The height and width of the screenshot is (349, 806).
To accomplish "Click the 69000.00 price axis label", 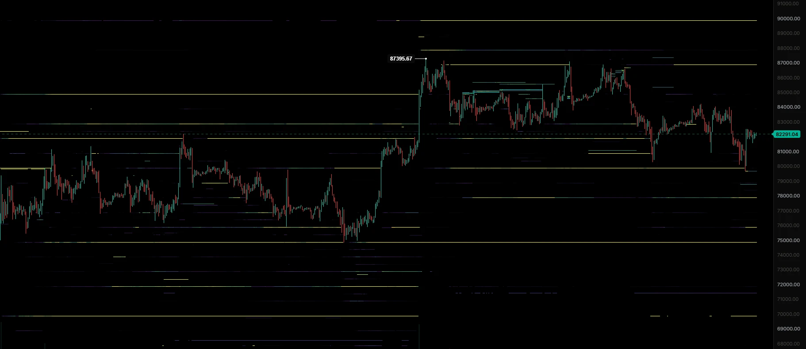I will 788,329.
